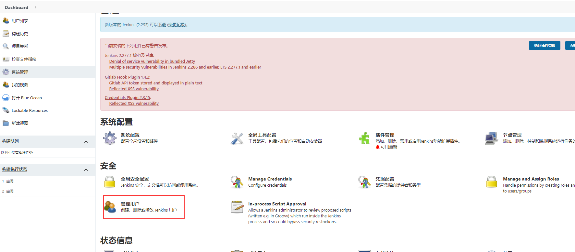Click the Blue Ocean logo icon
The height and width of the screenshot is (252, 575).
point(6,98)
